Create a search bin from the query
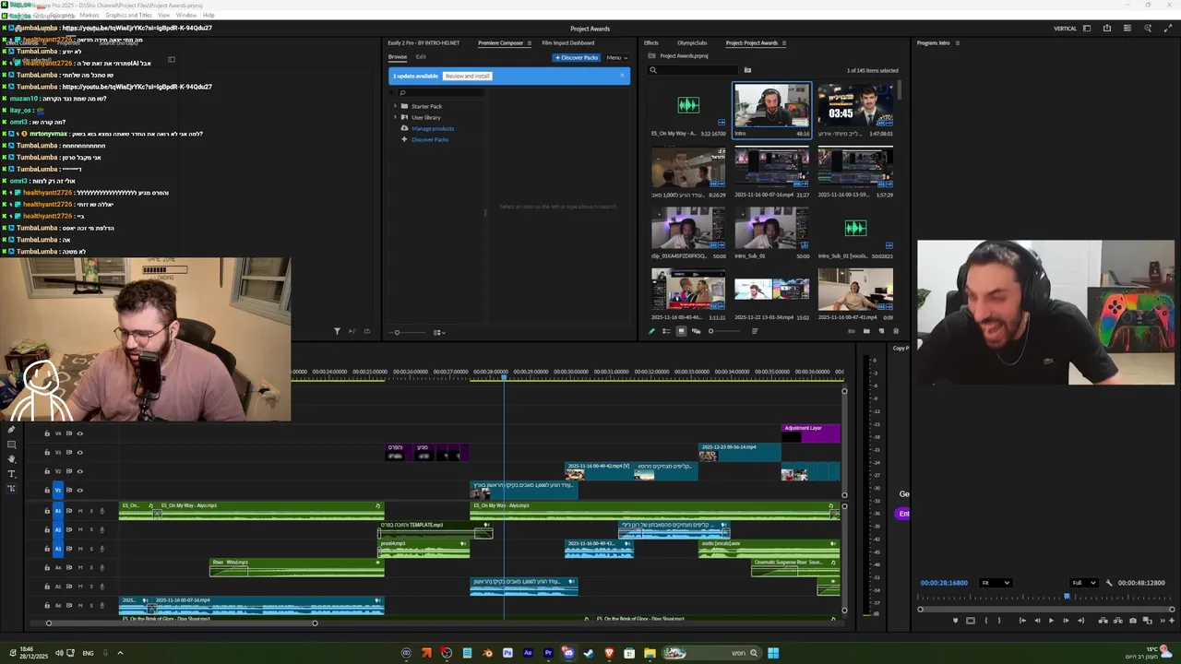The width and height of the screenshot is (1181, 664). [x=747, y=70]
